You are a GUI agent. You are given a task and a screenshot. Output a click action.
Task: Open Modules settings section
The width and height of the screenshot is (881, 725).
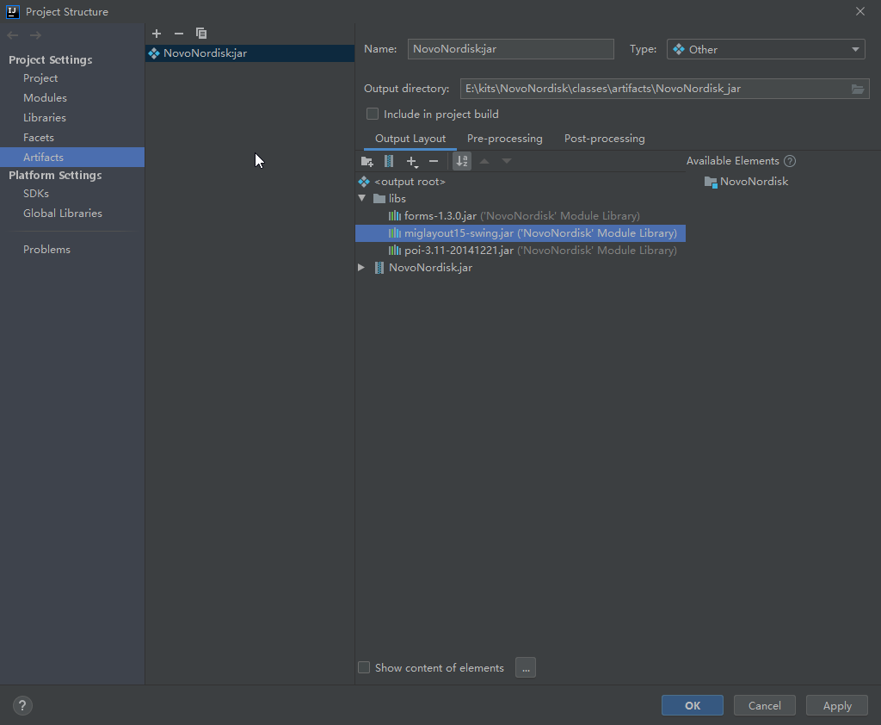click(45, 98)
